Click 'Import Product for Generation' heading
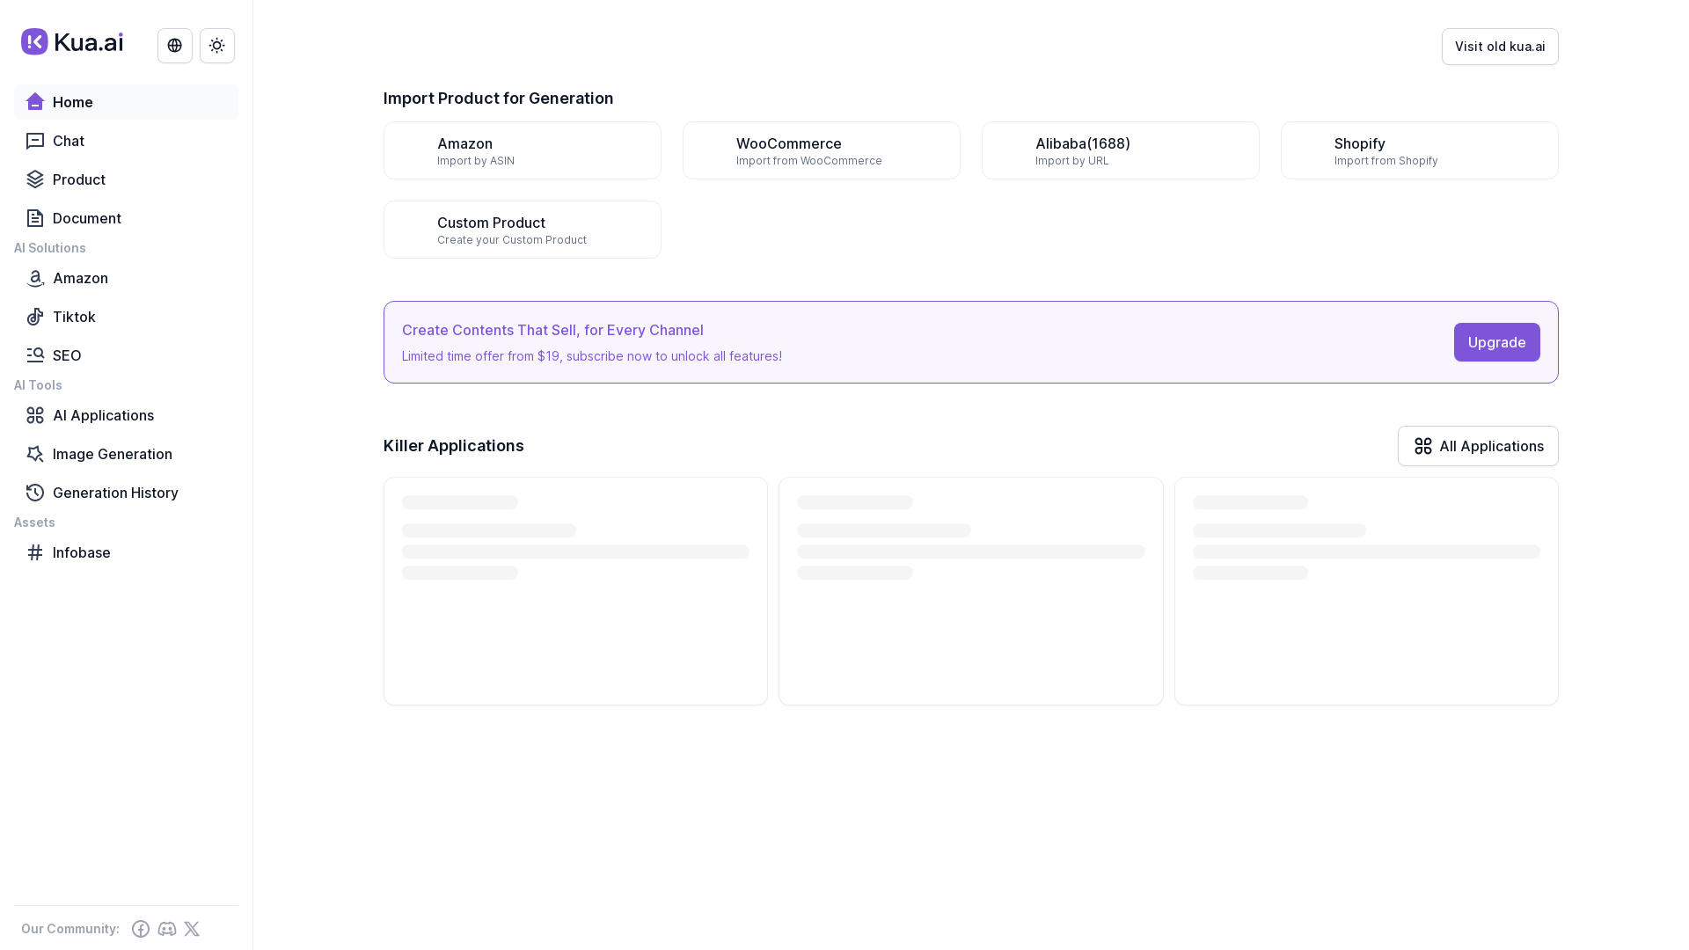The width and height of the screenshot is (1689, 950). click(499, 99)
